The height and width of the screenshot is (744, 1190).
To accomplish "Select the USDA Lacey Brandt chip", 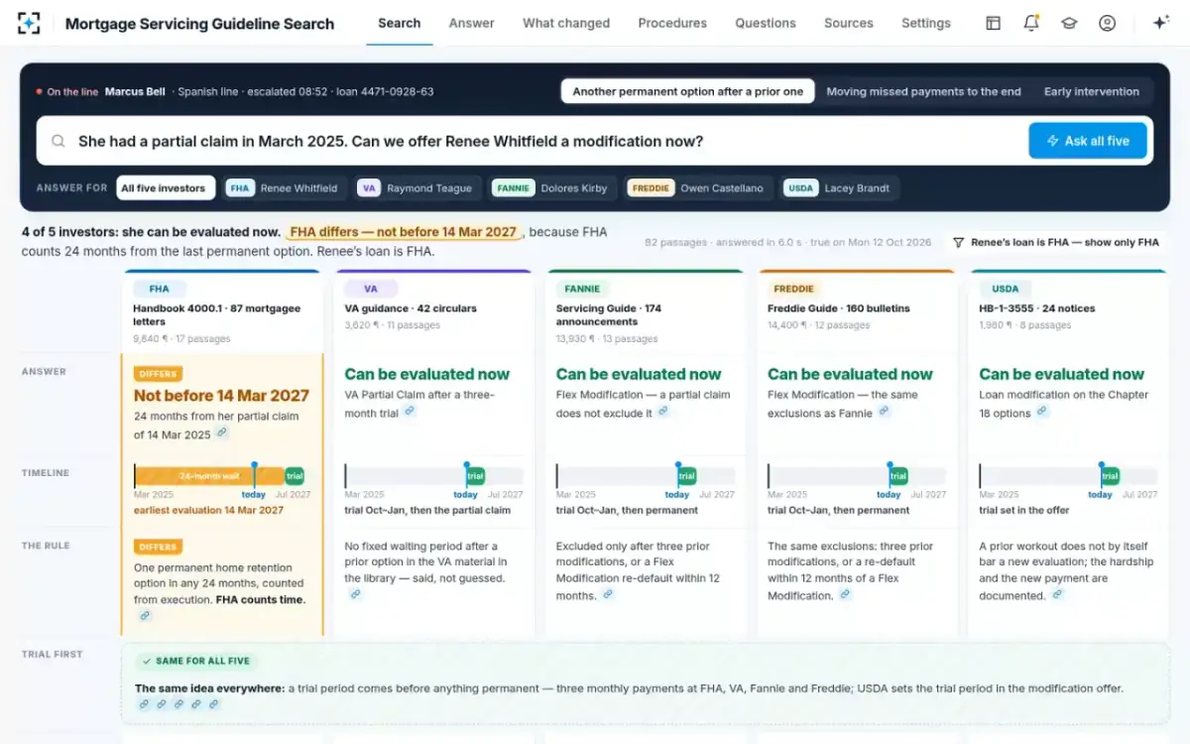I will [x=839, y=187].
